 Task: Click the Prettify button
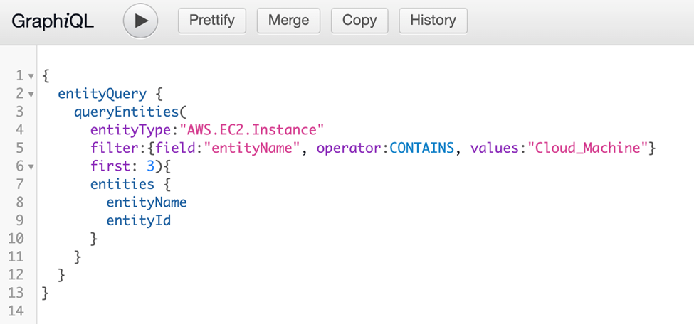click(212, 21)
